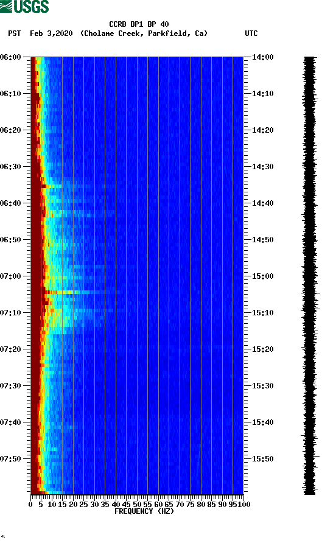Click the 50 Hz frequency tick label
Screen dimensions: 336x543
tap(137, 505)
